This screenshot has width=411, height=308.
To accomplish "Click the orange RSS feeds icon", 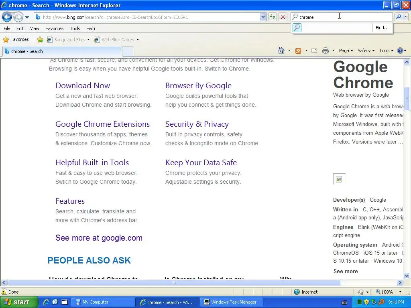I will pyautogui.click(x=298, y=51).
